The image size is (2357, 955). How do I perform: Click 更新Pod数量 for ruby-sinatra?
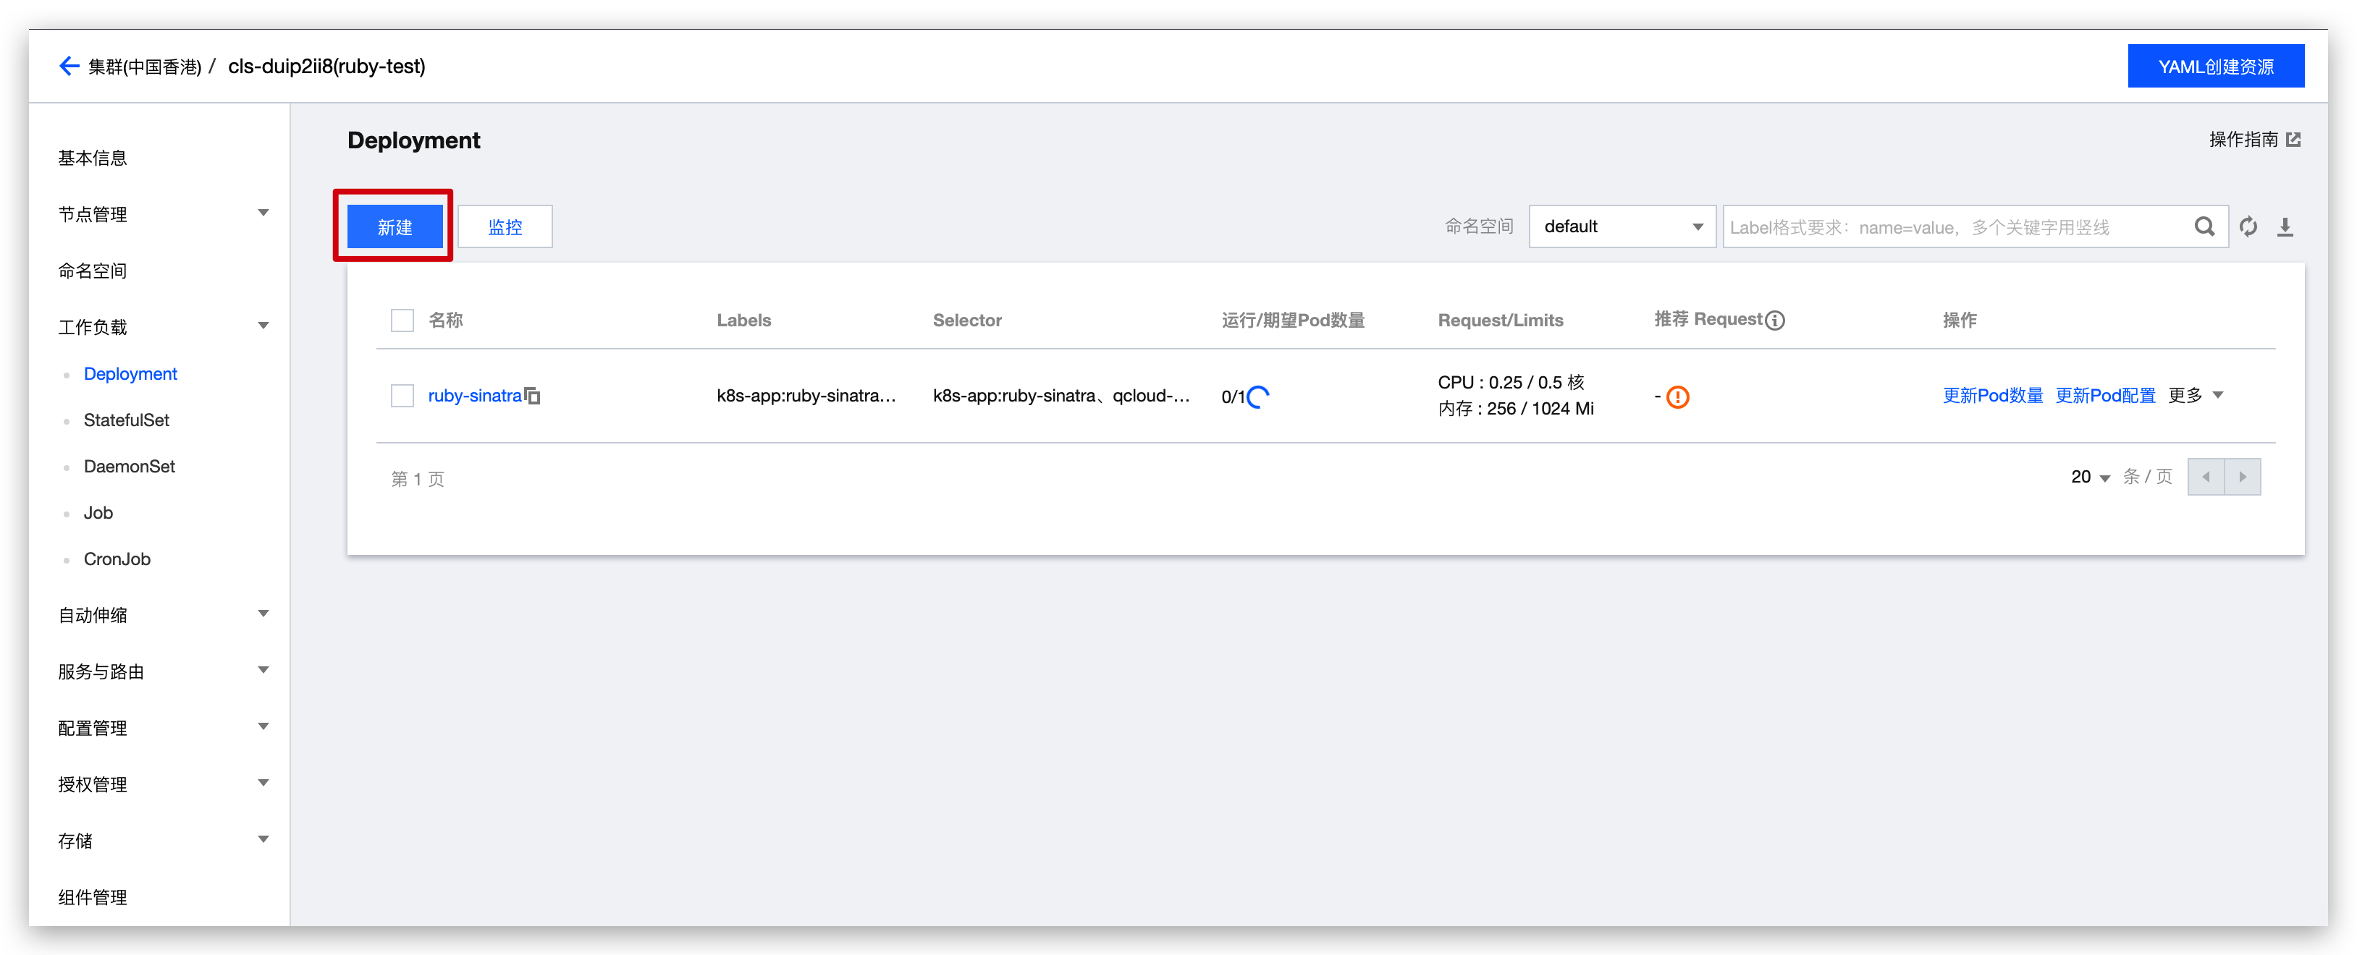[x=1992, y=396]
